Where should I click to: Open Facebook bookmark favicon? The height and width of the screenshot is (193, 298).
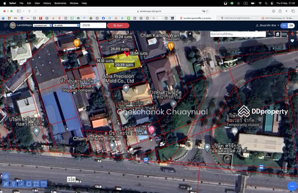[x=104, y=18]
